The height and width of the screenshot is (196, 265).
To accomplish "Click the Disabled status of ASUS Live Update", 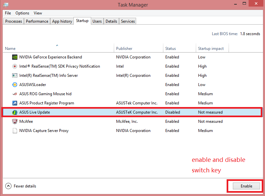I will click(x=173, y=112).
